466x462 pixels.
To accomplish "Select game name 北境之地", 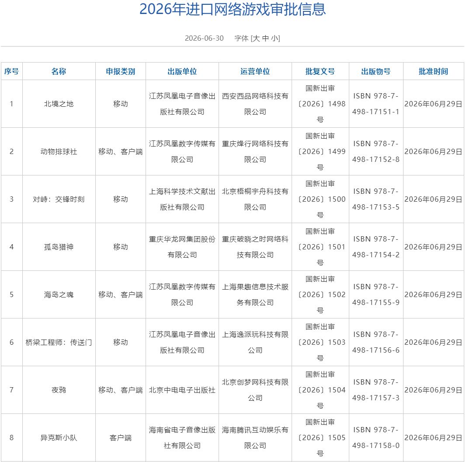I will 59,104.
